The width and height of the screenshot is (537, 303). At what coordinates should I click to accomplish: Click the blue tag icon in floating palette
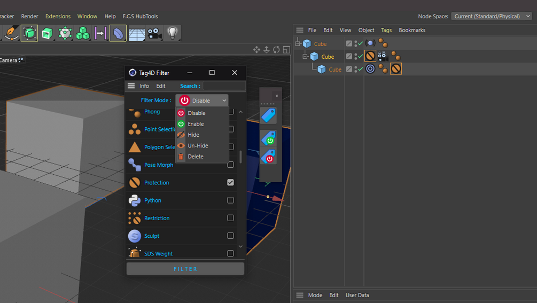click(268, 115)
